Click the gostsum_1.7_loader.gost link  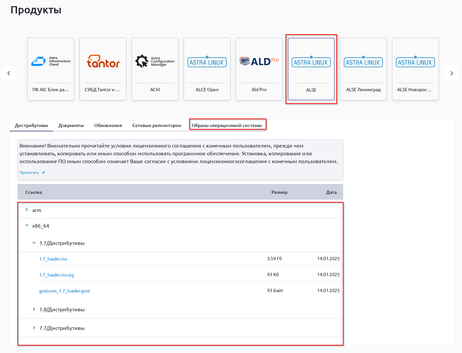64,291
